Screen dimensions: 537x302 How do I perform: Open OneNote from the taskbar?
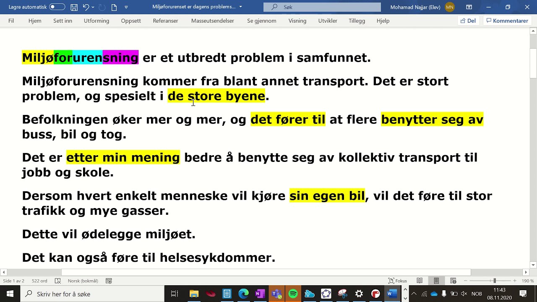260,294
